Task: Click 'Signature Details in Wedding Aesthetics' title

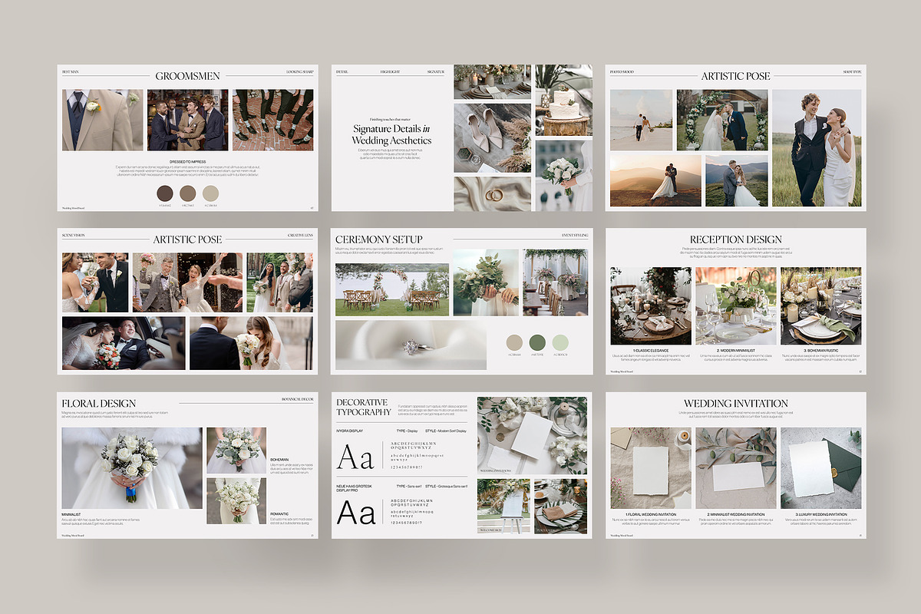Action: [391, 134]
